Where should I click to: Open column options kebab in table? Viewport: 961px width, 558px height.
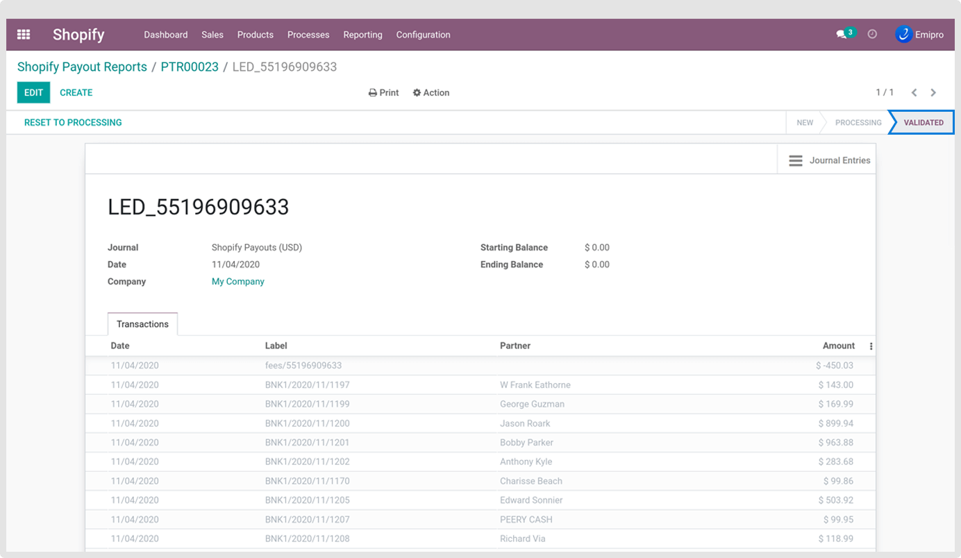[x=871, y=346]
